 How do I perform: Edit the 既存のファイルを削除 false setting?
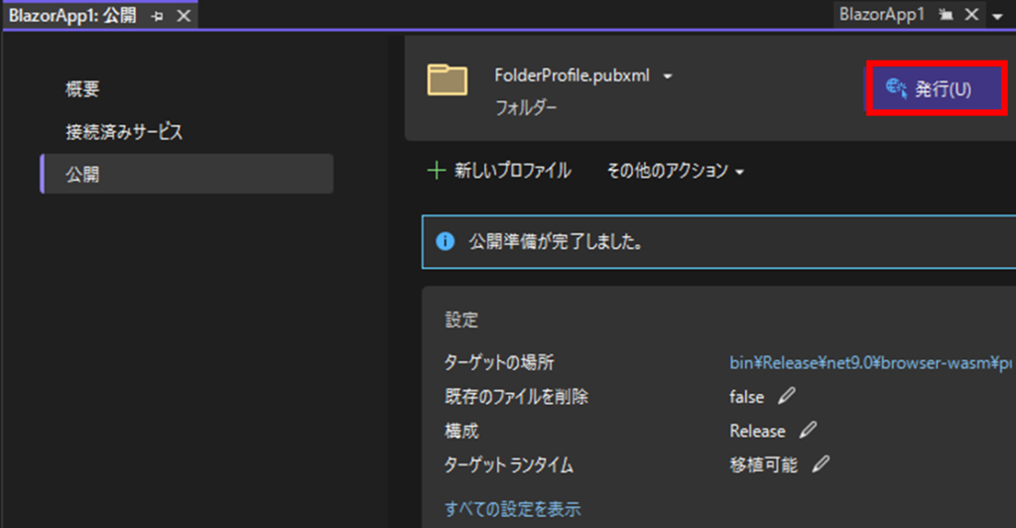pos(787,396)
